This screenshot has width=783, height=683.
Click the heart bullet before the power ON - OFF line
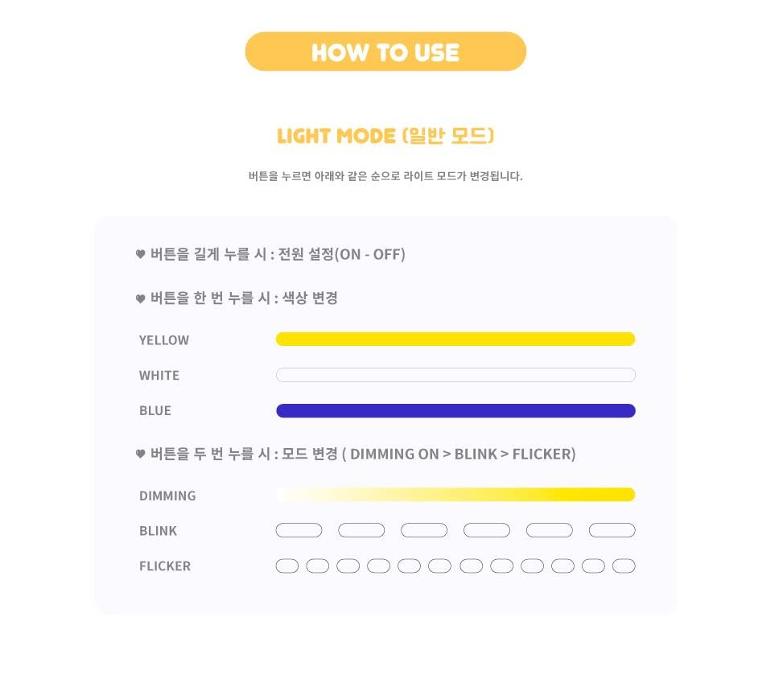tap(140, 255)
